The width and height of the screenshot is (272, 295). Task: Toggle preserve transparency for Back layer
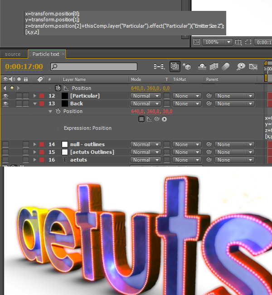click(x=167, y=103)
